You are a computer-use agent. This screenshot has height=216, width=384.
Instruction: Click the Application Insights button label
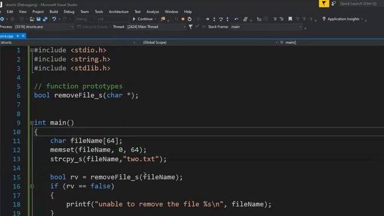pyautogui.click(x=343, y=19)
